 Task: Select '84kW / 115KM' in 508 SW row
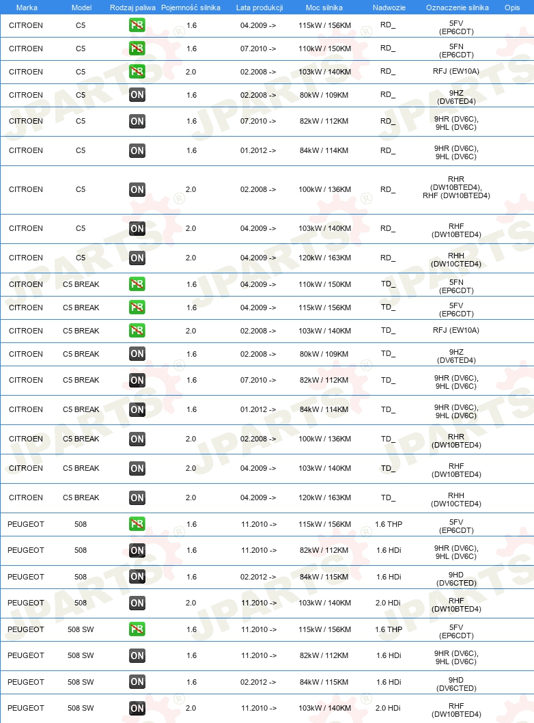click(324, 682)
